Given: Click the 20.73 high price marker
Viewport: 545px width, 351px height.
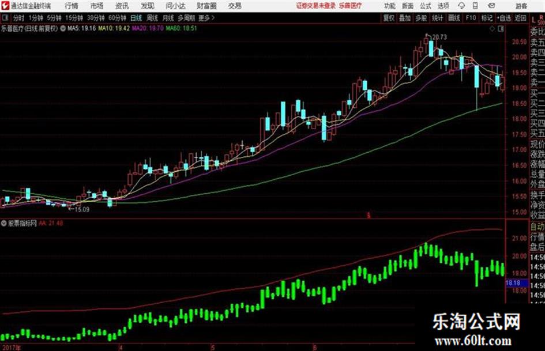Looking at the screenshot, I should 439,37.
